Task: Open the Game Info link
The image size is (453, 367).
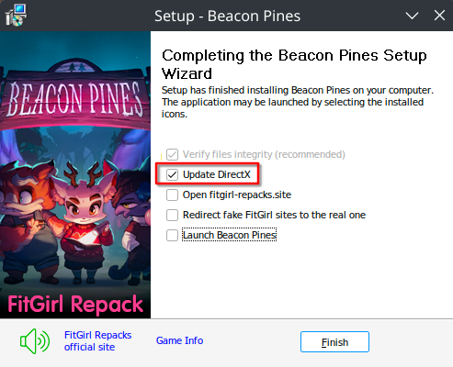Action: click(x=179, y=340)
